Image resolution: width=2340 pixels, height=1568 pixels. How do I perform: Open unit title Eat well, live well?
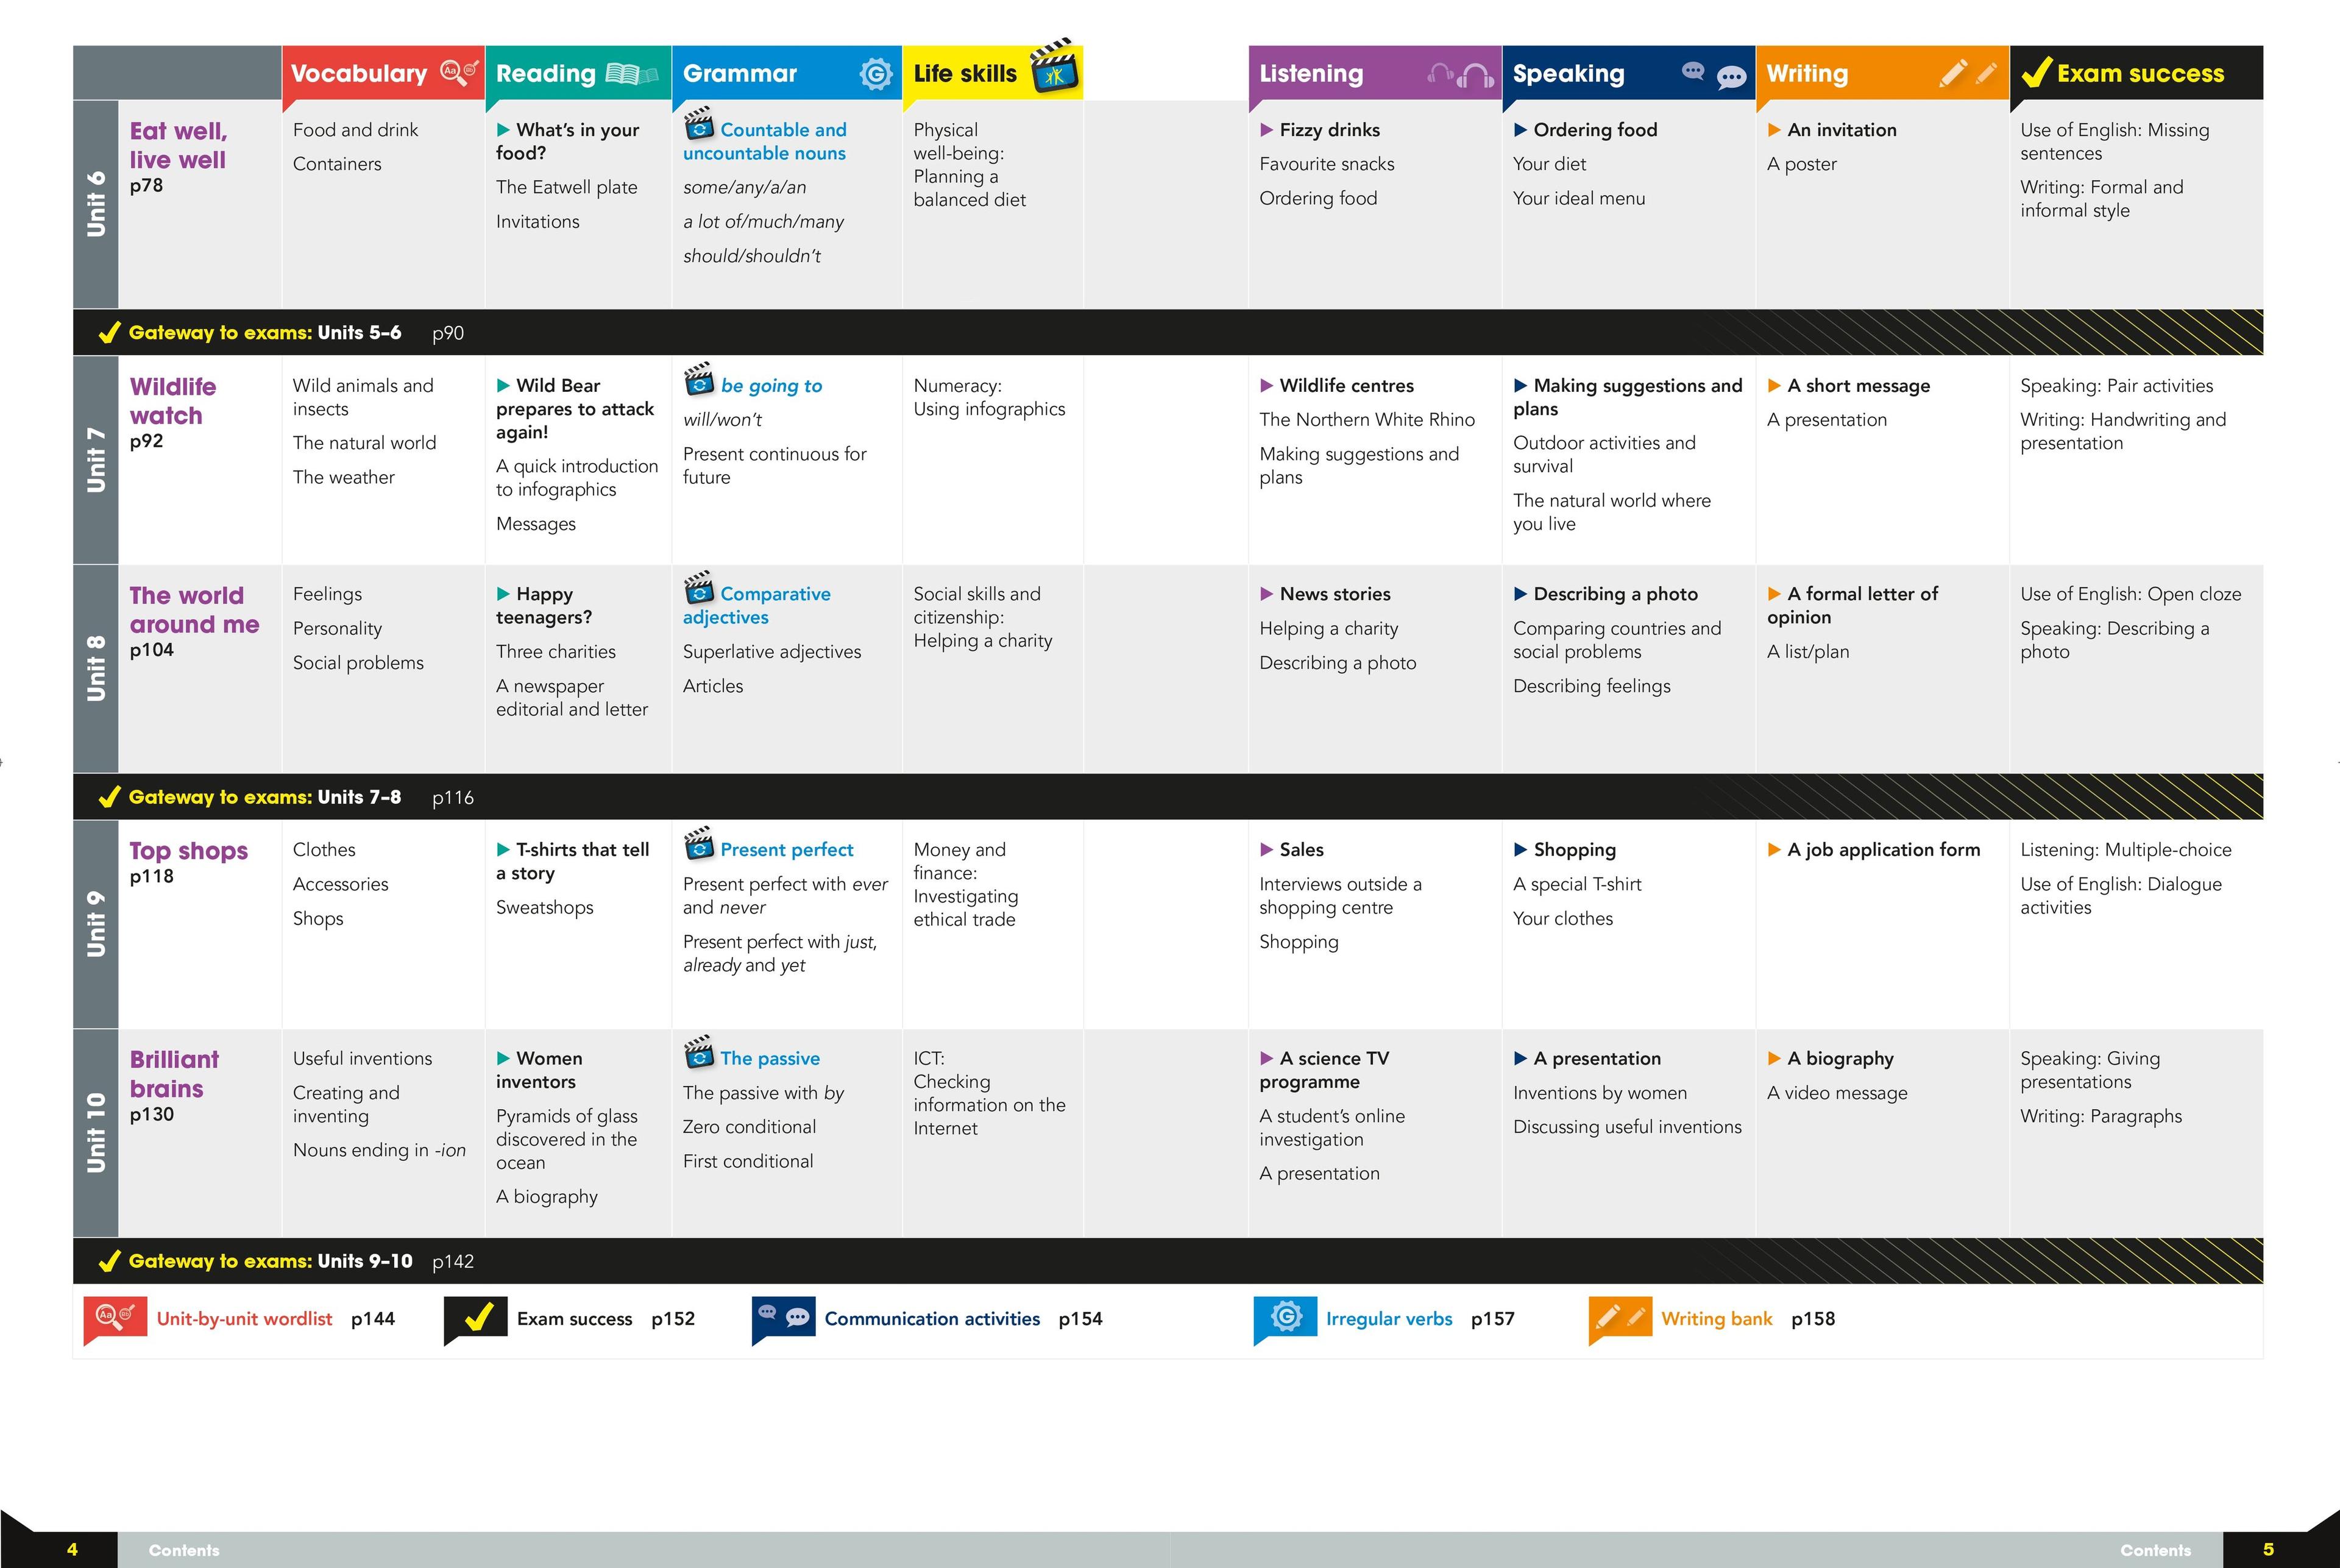pos(178,145)
